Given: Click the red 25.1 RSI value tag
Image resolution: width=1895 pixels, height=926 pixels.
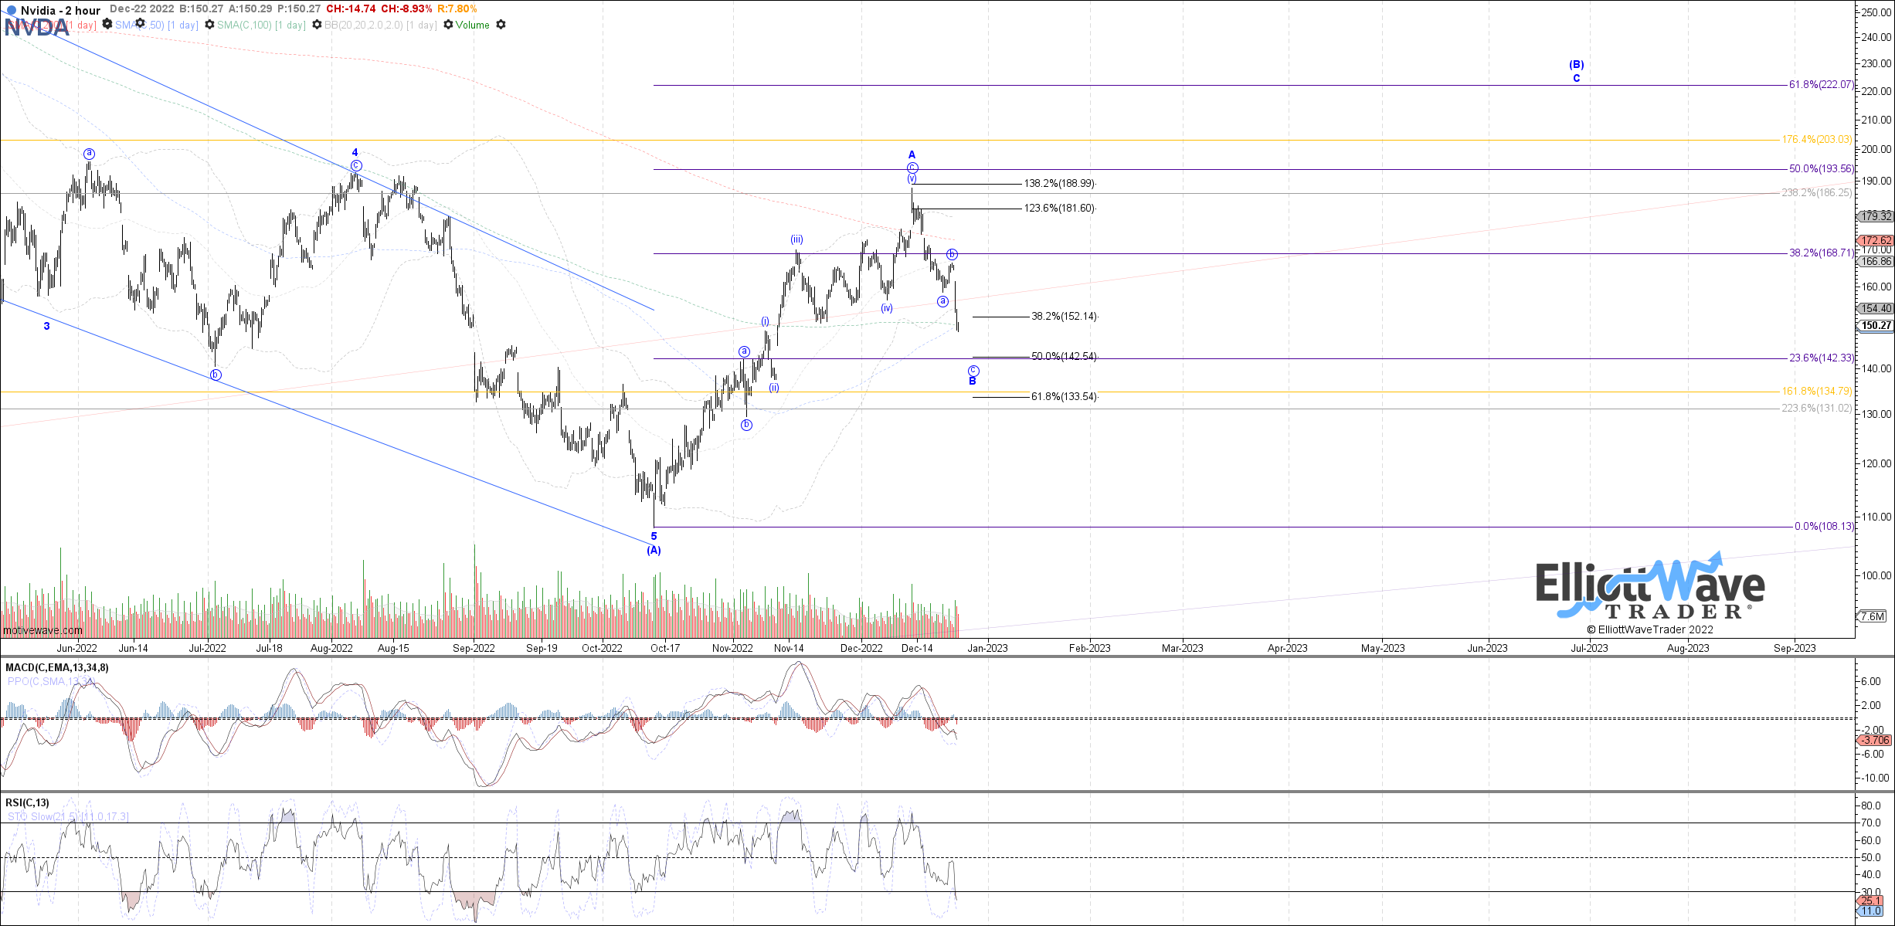Looking at the screenshot, I should pyautogui.click(x=1871, y=901).
